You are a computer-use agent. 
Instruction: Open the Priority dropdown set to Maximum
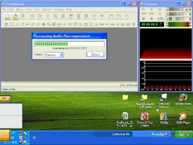54,55
